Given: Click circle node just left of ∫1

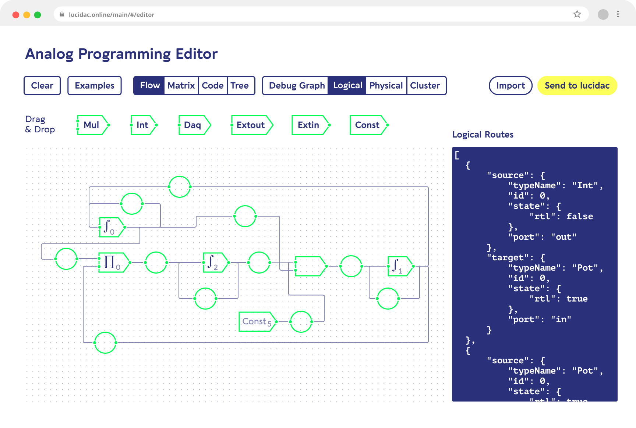Looking at the screenshot, I should click(351, 266).
